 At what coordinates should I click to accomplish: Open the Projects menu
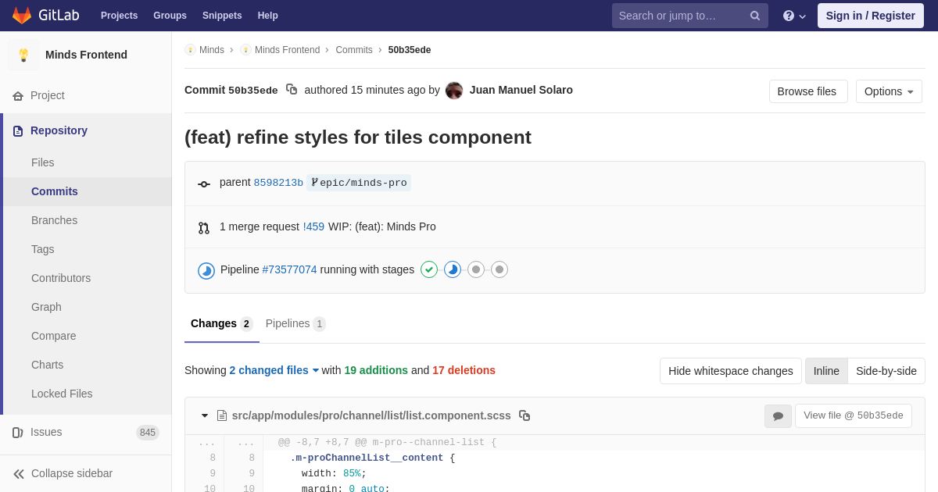(119, 16)
